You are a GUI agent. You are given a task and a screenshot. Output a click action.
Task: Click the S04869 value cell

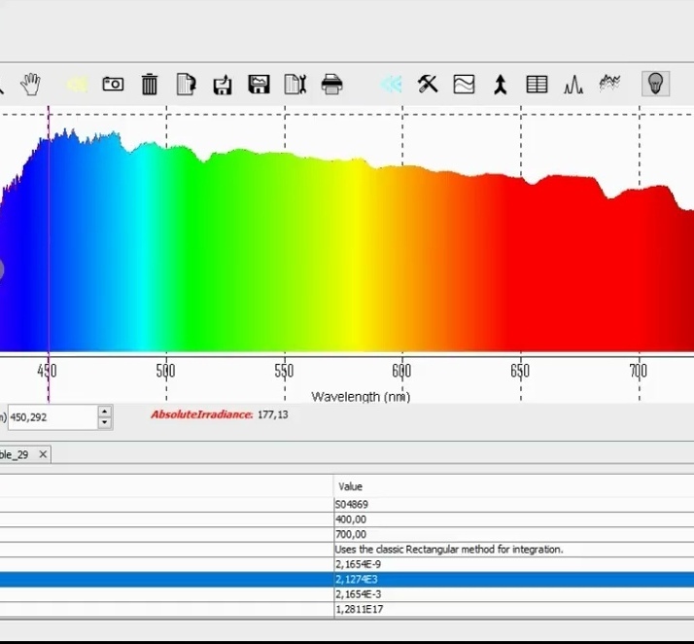pyautogui.click(x=351, y=504)
